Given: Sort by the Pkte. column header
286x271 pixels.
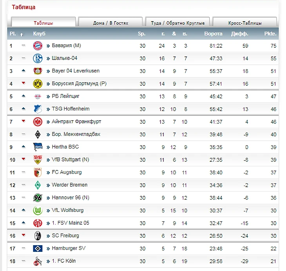Looking at the screenshot, I should 270,34.
